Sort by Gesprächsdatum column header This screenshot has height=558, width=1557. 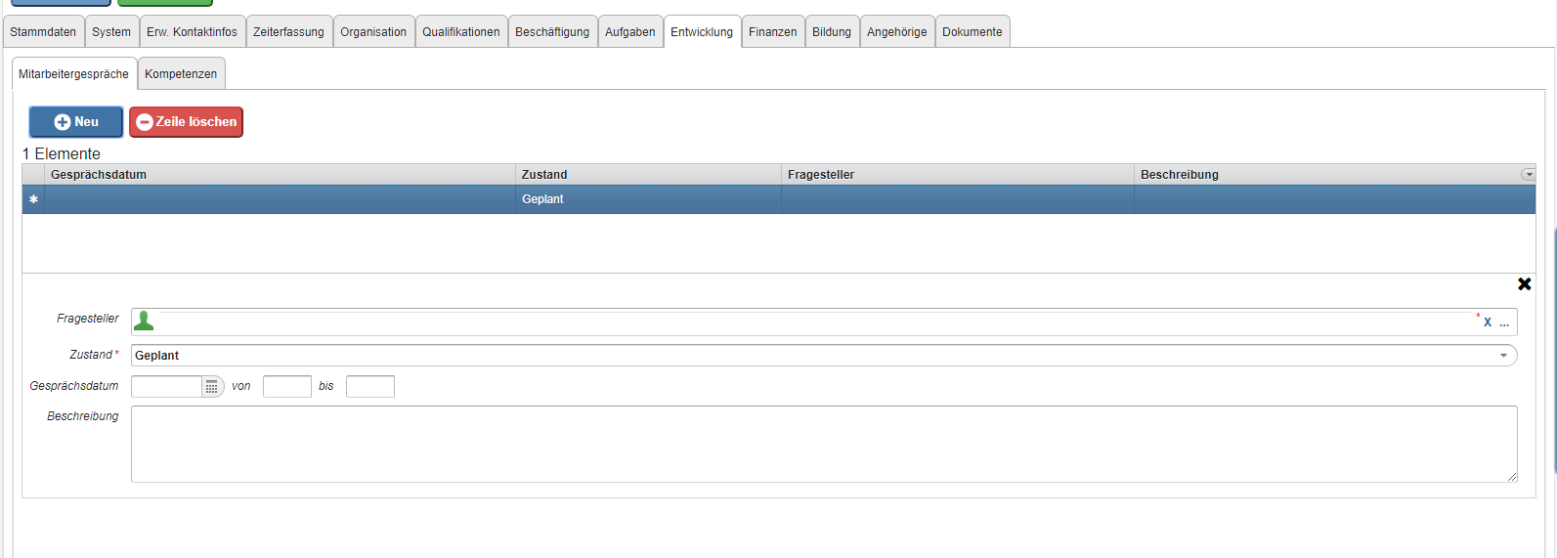tap(99, 175)
